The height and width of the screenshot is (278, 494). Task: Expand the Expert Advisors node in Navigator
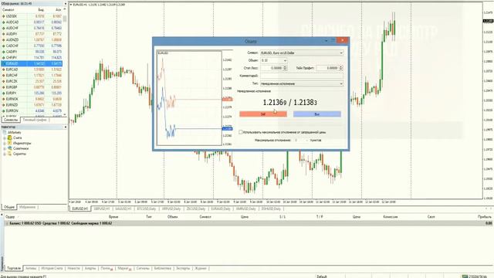click(5, 148)
